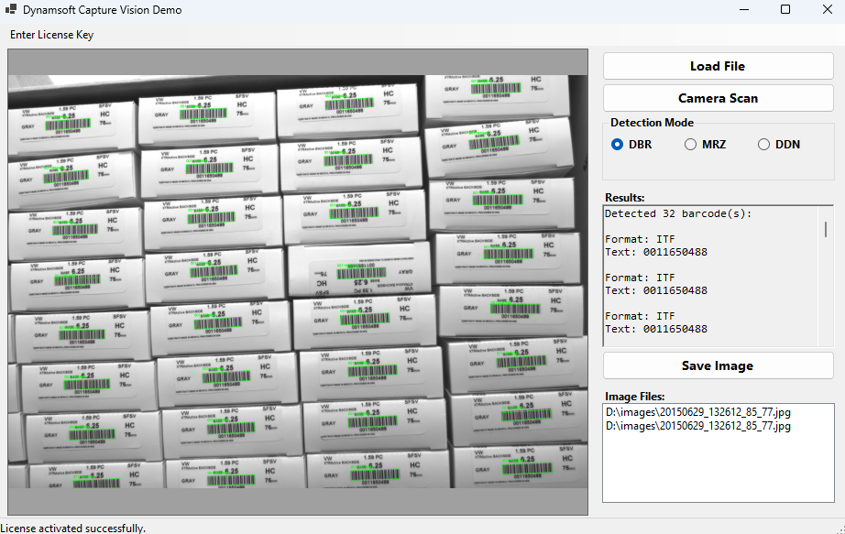845x534 pixels.
Task: Load a new file for detection
Action: coord(718,65)
